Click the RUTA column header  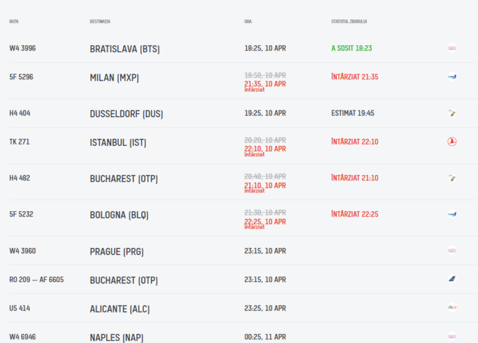pos(14,21)
